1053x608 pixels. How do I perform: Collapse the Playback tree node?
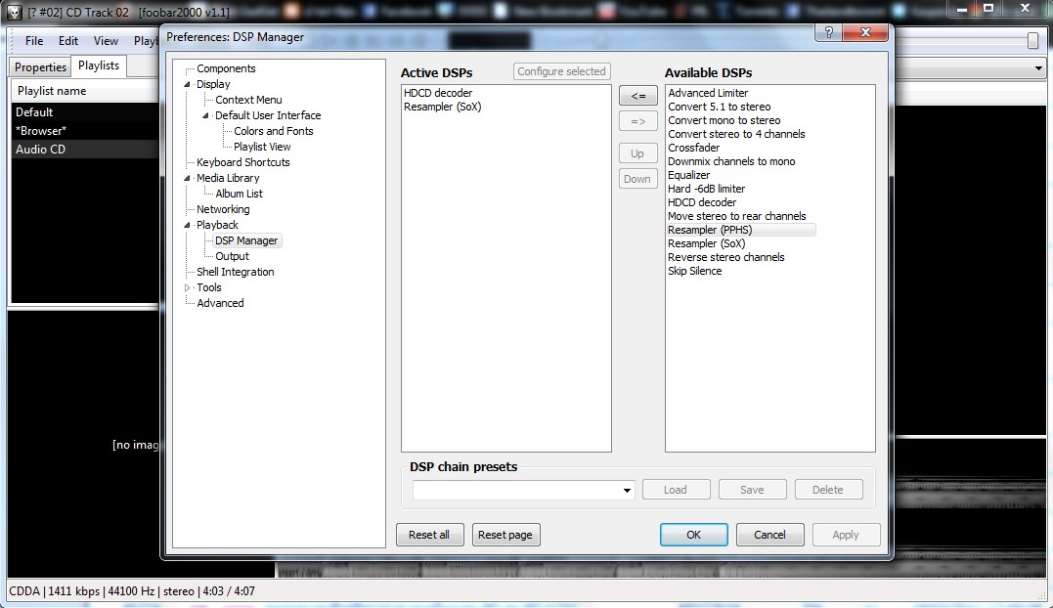click(x=188, y=225)
